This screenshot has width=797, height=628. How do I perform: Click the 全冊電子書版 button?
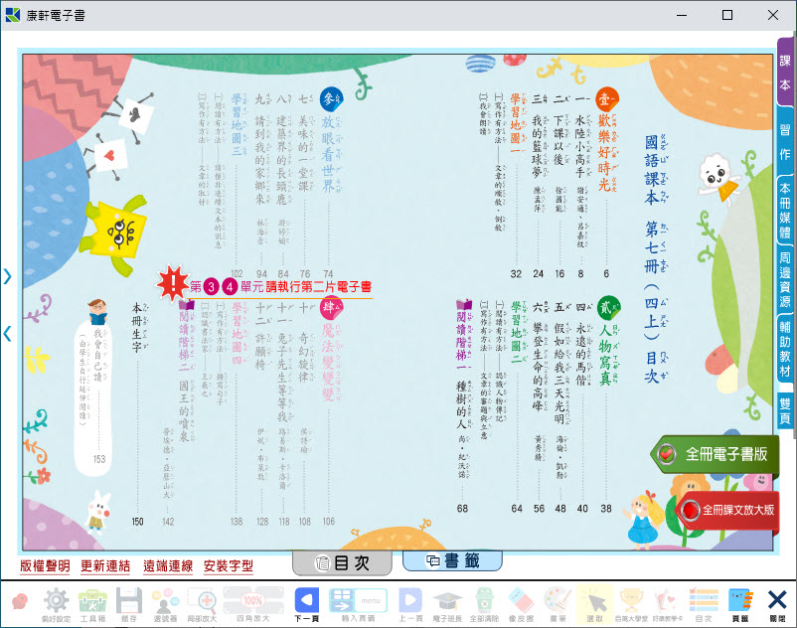pyautogui.click(x=715, y=454)
